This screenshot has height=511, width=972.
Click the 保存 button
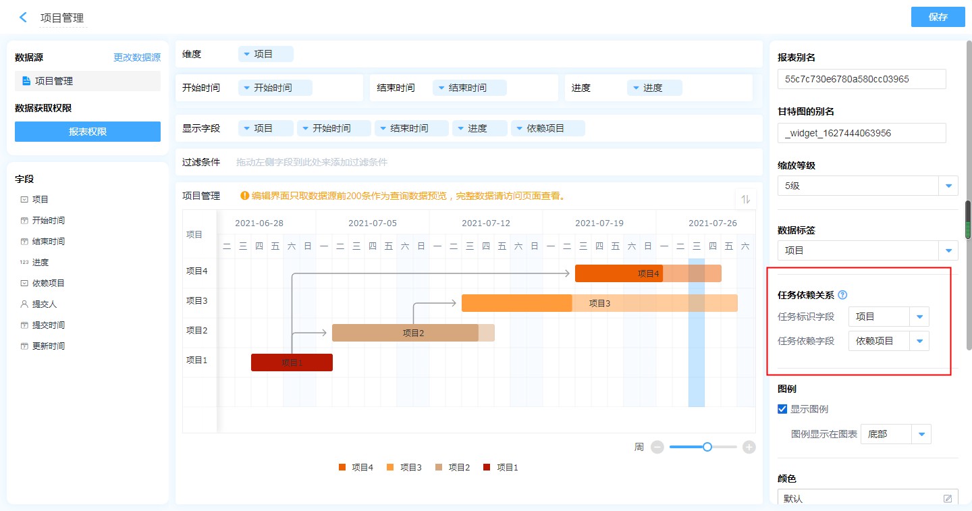(x=938, y=17)
